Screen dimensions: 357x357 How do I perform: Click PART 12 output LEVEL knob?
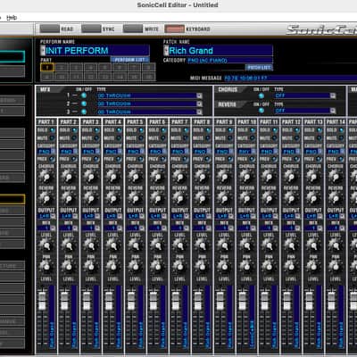coord(290,245)
